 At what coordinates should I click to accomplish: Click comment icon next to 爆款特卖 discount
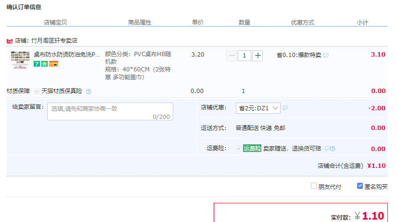(326, 55)
